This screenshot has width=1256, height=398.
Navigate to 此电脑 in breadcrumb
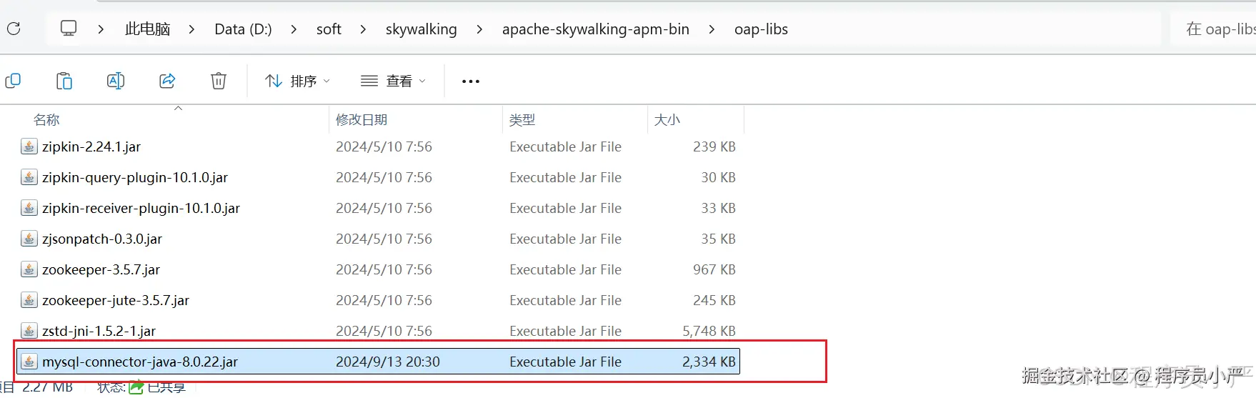147,29
